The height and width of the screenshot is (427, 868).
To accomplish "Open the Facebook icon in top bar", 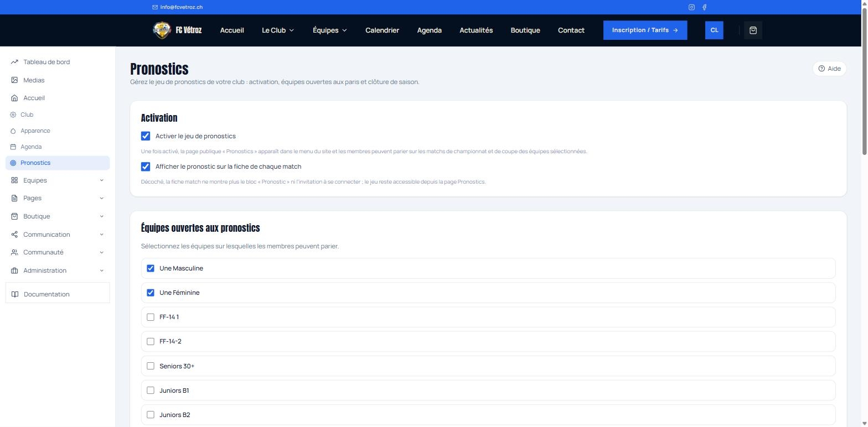I will point(704,7).
